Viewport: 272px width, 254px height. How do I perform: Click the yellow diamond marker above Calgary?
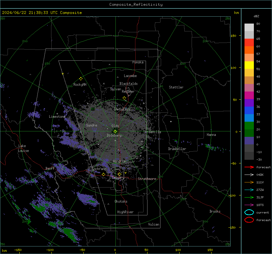119,174
